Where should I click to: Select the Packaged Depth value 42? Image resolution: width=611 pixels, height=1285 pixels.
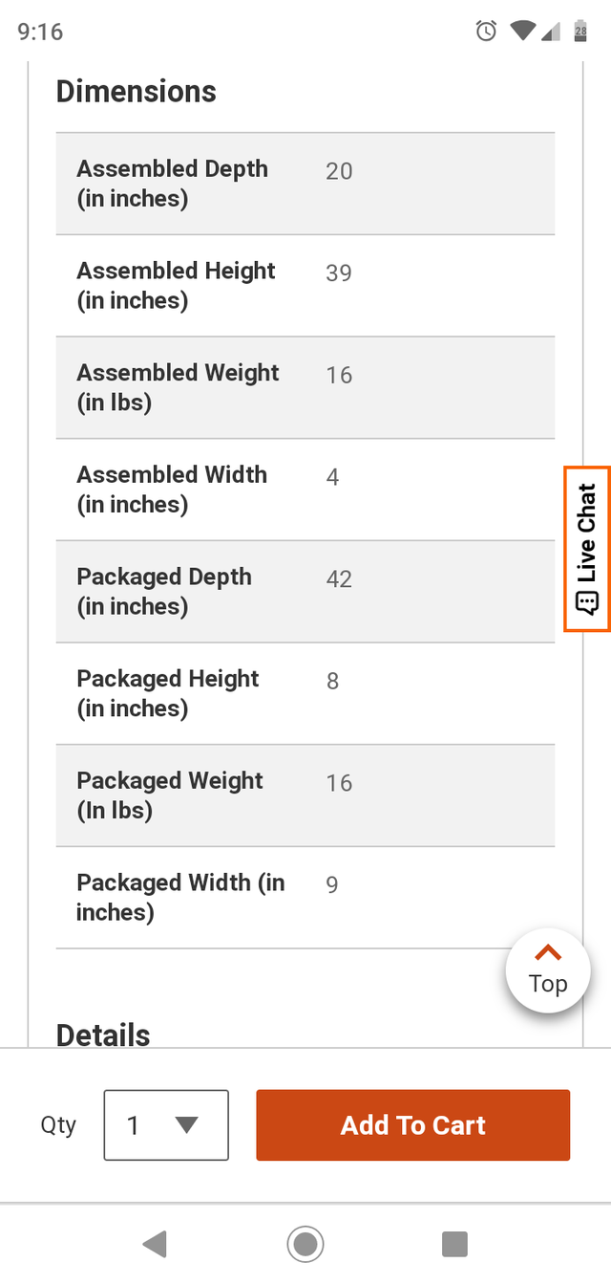339,579
